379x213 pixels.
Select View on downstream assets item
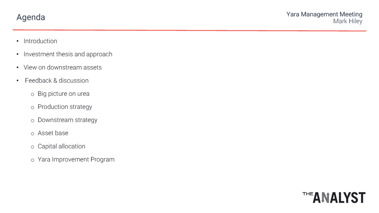(x=63, y=67)
